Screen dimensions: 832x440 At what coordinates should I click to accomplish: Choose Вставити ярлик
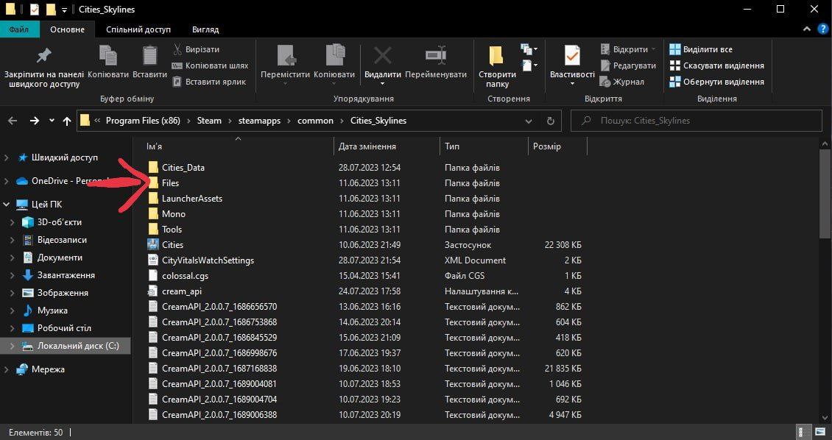point(209,82)
